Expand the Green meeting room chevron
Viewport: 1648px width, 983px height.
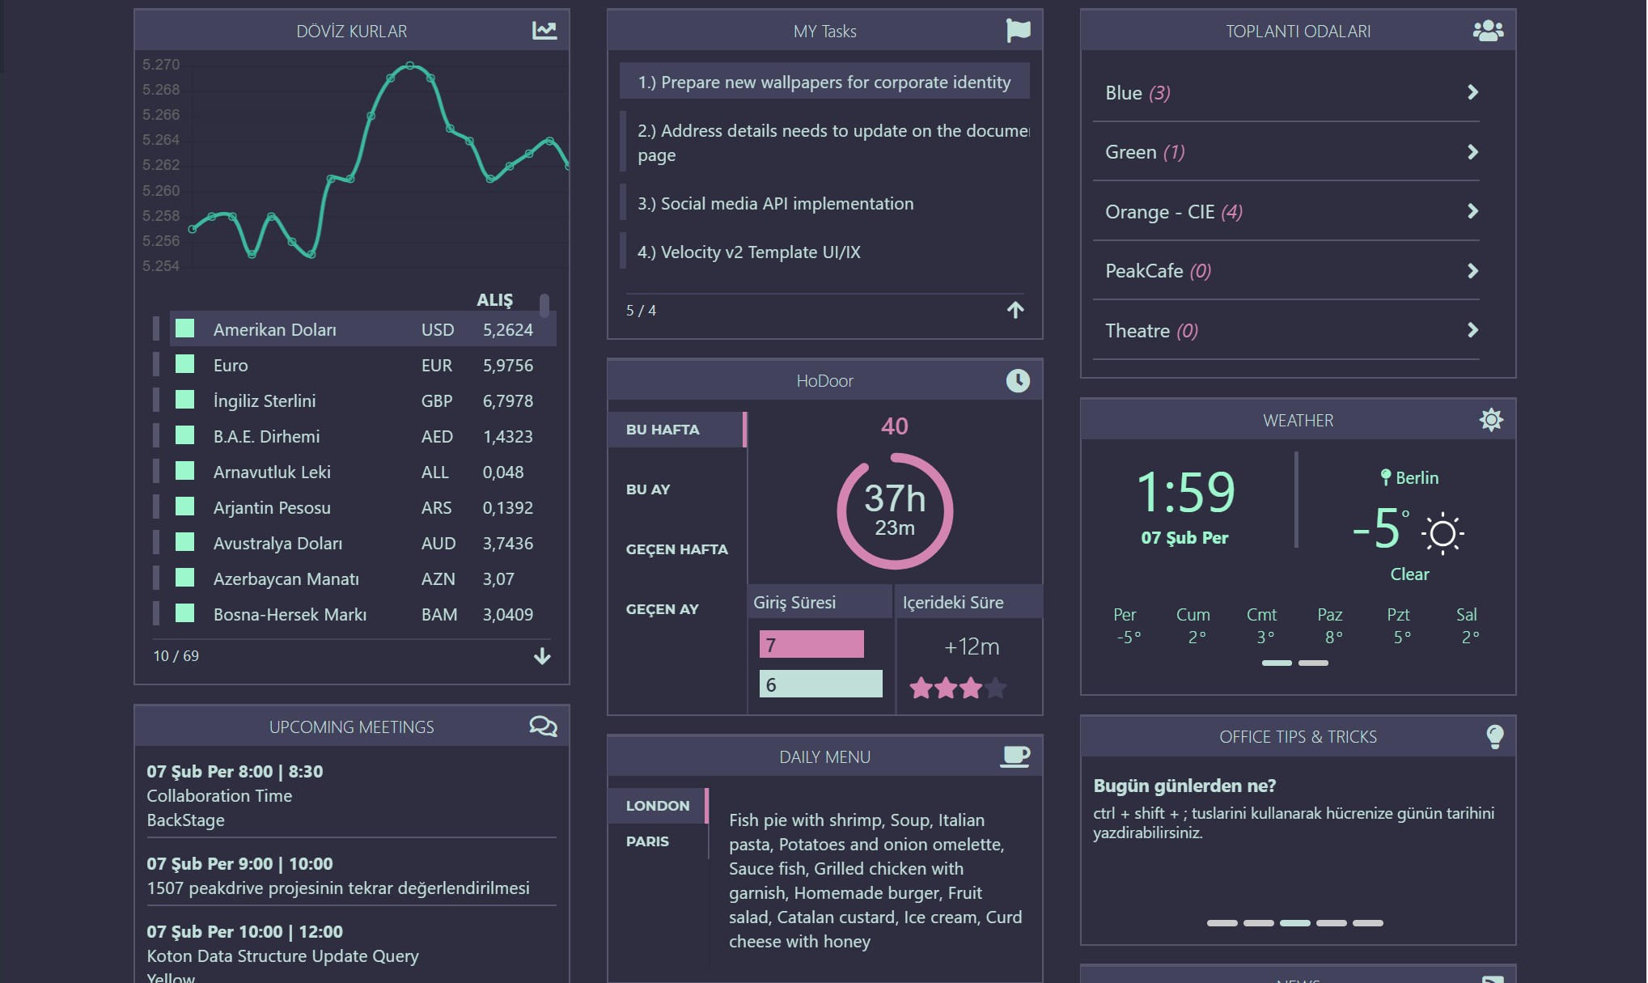click(x=1472, y=152)
